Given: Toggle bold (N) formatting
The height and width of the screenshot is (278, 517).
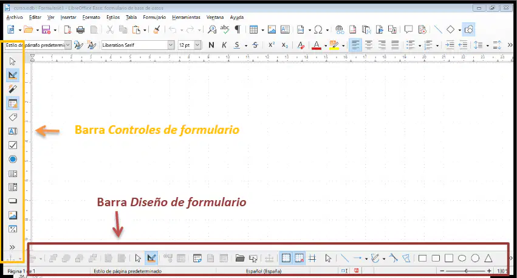Looking at the screenshot, I should 211,45.
